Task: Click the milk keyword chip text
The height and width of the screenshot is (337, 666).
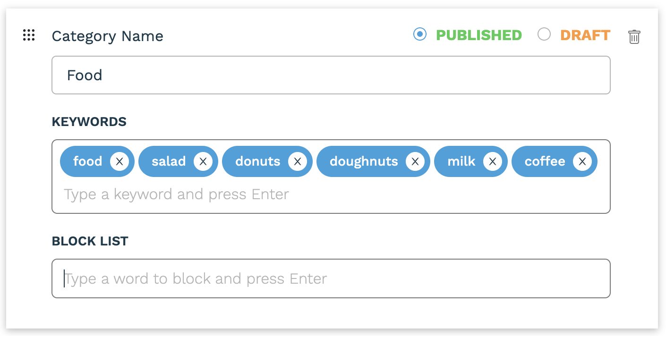Action: coord(461,161)
